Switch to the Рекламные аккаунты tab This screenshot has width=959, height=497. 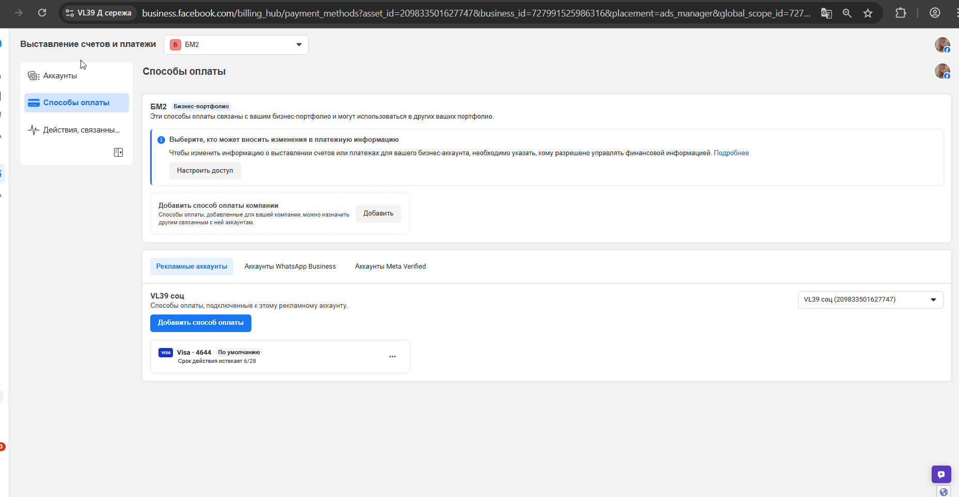click(x=191, y=267)
